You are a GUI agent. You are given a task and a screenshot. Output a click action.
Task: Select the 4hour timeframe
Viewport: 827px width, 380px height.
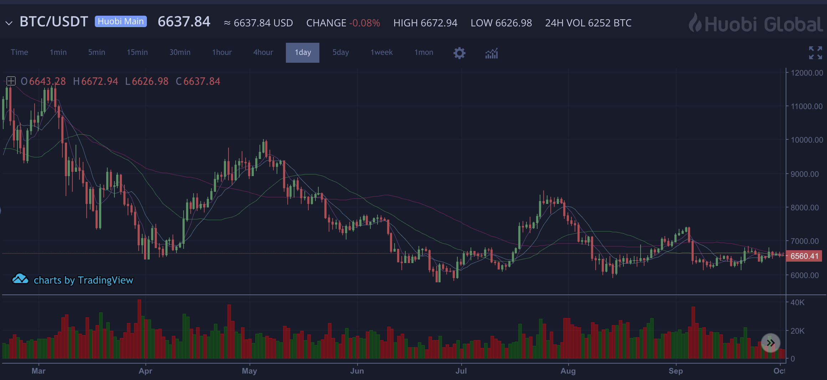tap(263, 52)
